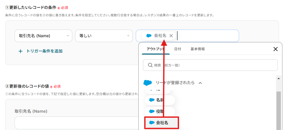Click the scroll-up arrow of the output list
This screenshot has width=298, height=130.
click(279, 78)
